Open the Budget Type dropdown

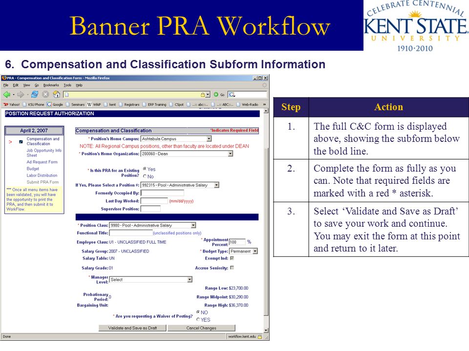point(243,252)
